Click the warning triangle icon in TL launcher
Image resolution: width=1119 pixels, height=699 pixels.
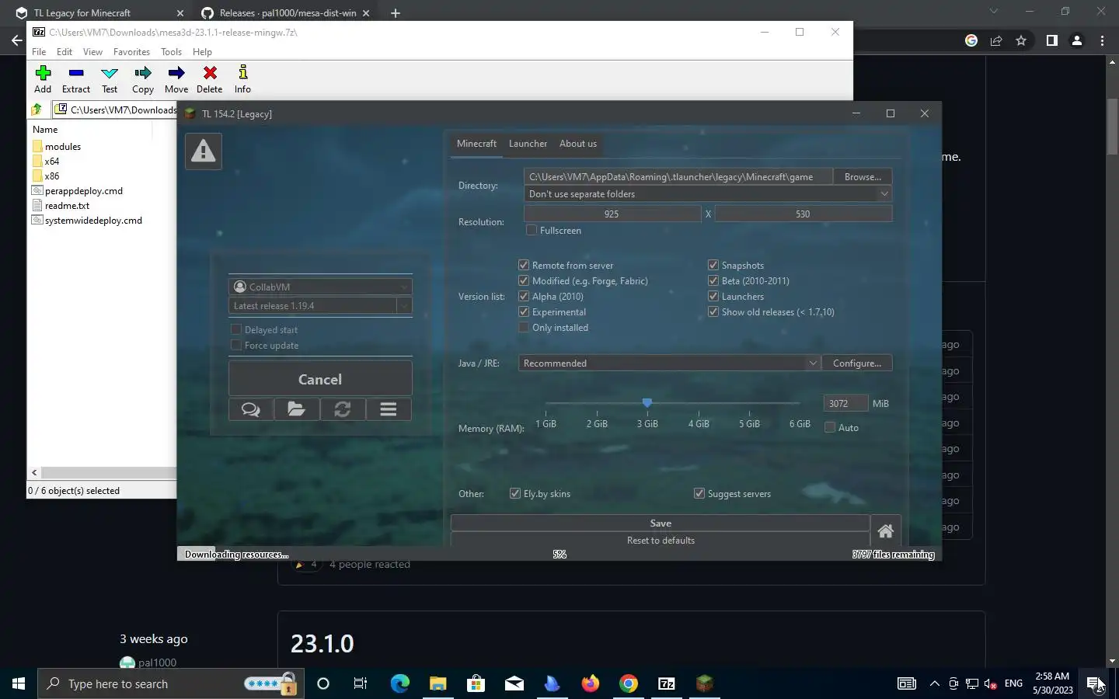[204, 151]
